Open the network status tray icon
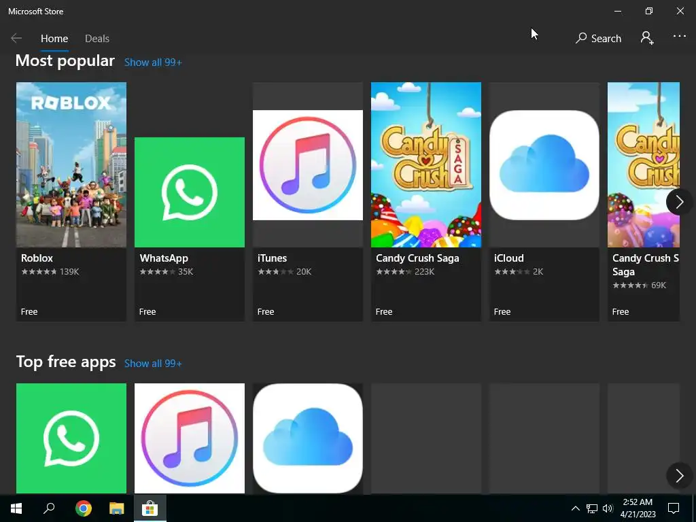This screenshot has width=696, height=522. 592,508
